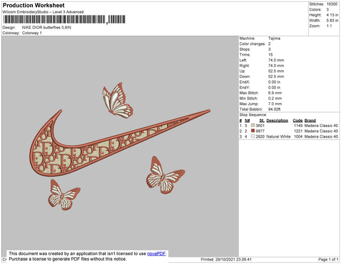Click the 'Stop Sequence:' heading
341x264 pixels.
(253, 115)
